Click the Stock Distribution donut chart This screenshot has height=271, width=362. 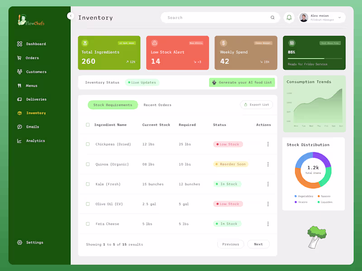313,170
